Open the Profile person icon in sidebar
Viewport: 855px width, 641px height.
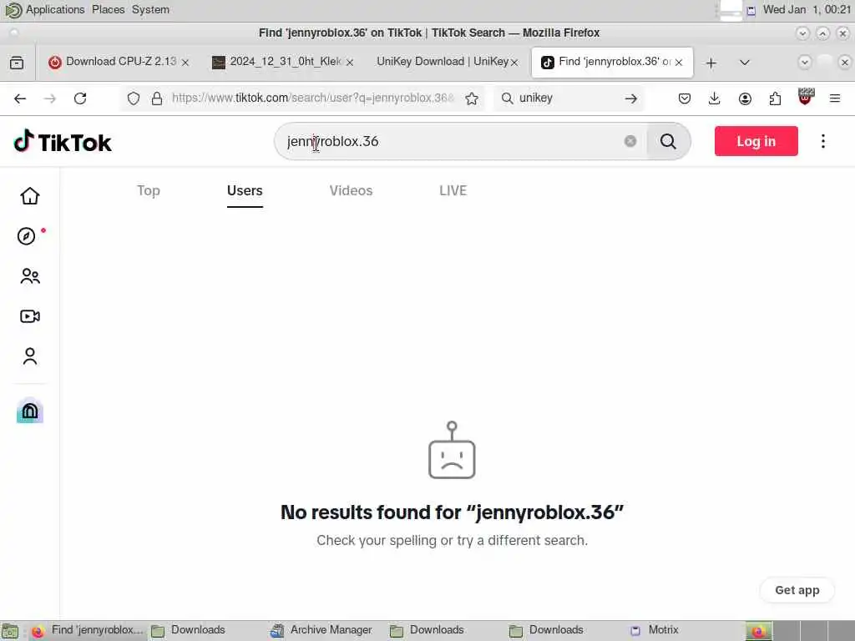coord(30,356)
